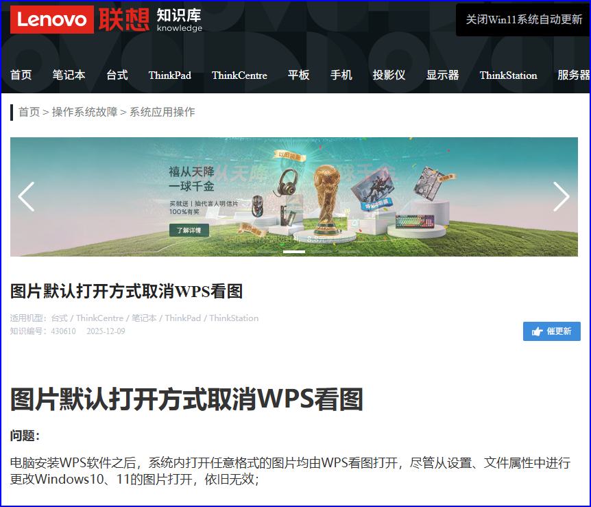This screenshot has width=591, height=507.
Task: Open the 手机 navigation item
Action: pyautogui.click(x=341, y=75)
